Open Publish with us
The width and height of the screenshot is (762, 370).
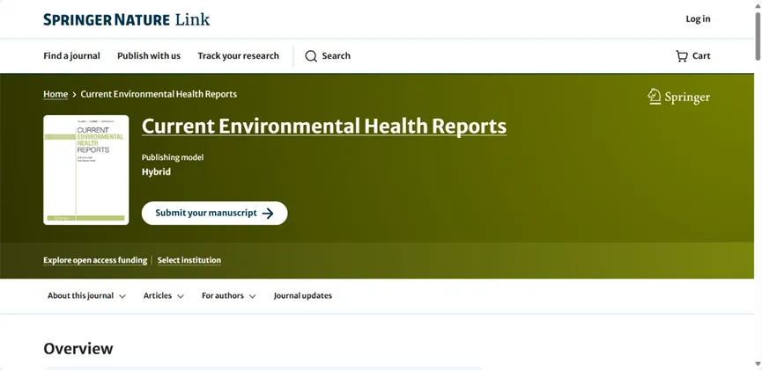(149, 55)
